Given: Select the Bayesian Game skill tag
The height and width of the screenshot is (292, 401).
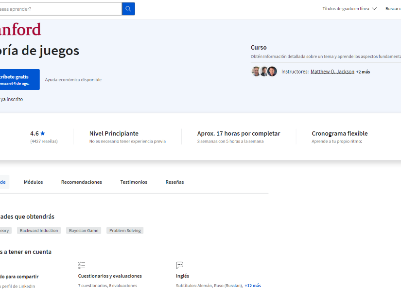Looking at the screenshot, I should [84, 231].
